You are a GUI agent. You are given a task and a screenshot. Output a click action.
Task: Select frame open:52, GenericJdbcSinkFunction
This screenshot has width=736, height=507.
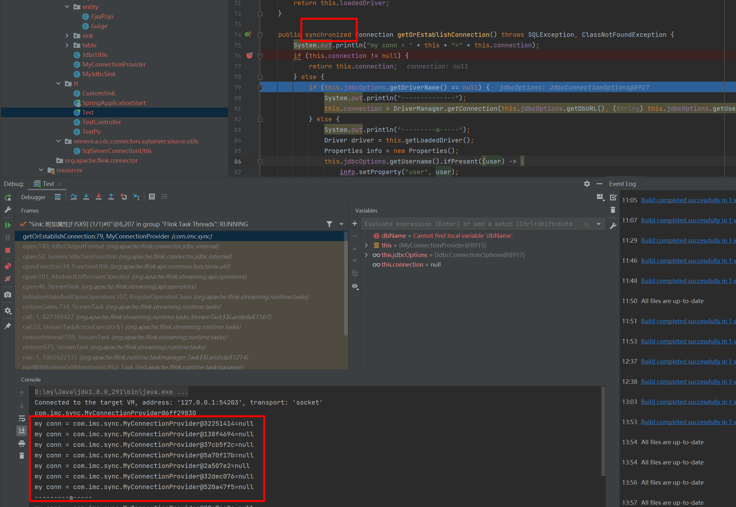pos(179,256)
